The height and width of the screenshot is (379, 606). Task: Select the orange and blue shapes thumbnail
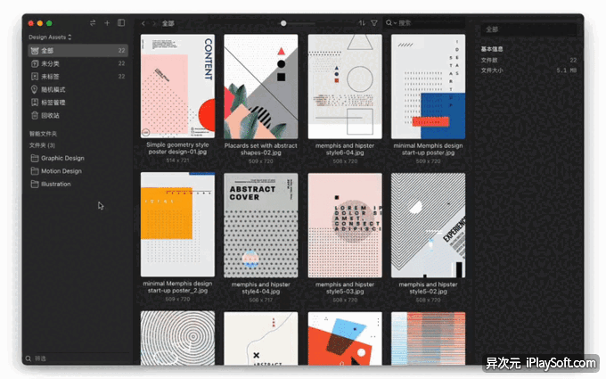[345, 338]
